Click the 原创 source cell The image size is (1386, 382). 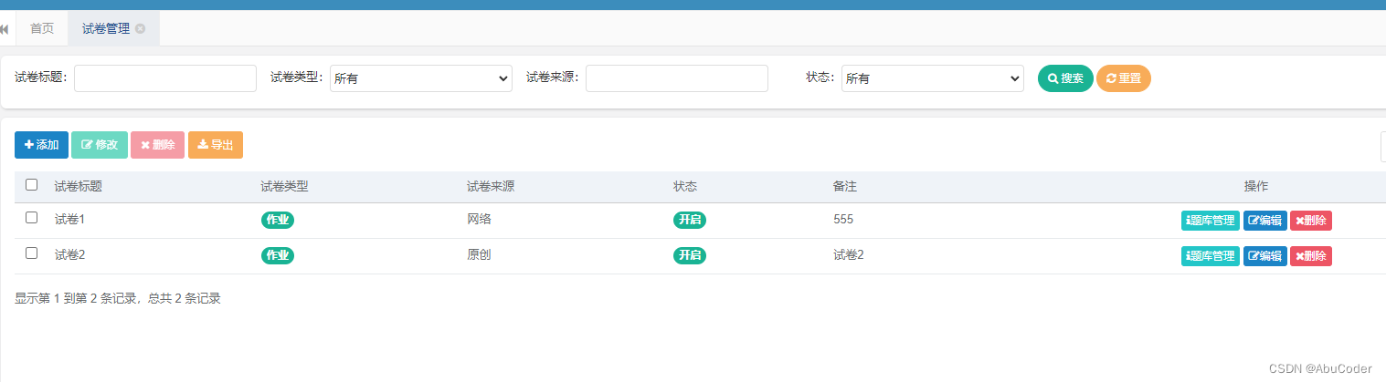(x=479, y=254)
